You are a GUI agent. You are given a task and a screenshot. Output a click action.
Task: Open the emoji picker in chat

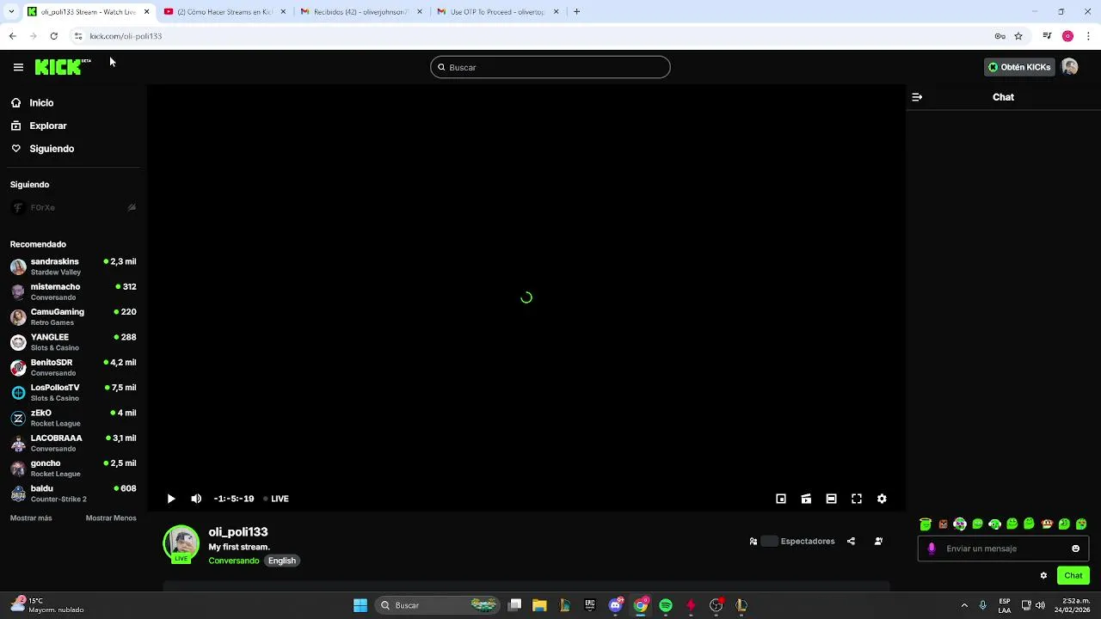(1075, 549)
